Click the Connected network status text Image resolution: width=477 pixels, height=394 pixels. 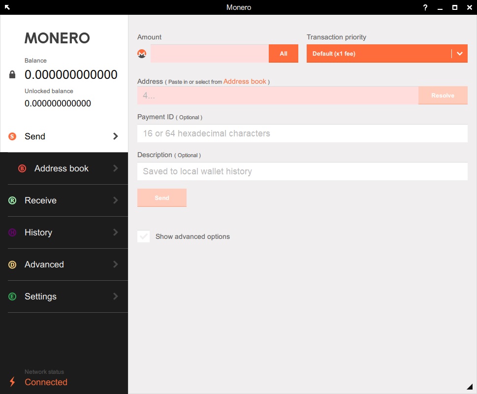click(46, 382)
